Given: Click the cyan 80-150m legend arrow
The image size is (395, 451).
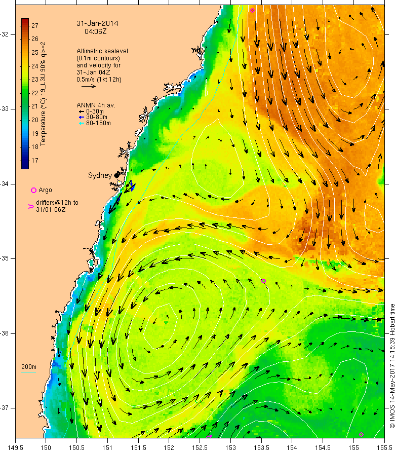Looking at the screenshot, I should point(82,123).
